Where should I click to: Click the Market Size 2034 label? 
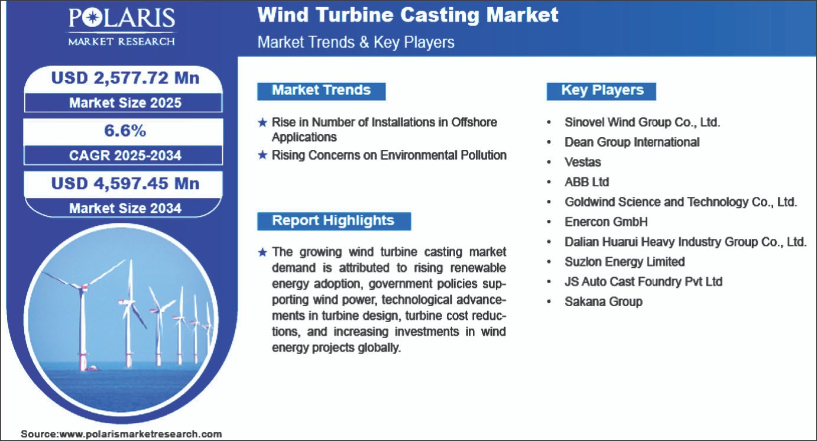[125, 208]
